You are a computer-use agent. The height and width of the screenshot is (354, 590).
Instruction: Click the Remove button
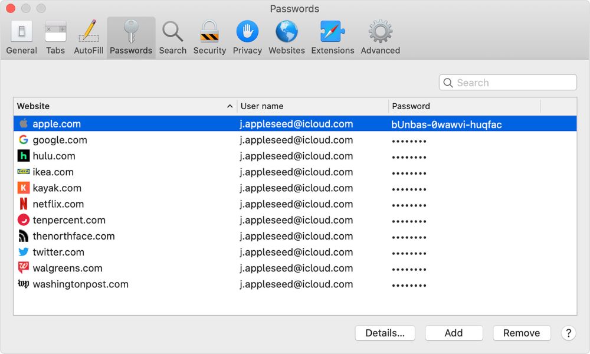point(522,333)
